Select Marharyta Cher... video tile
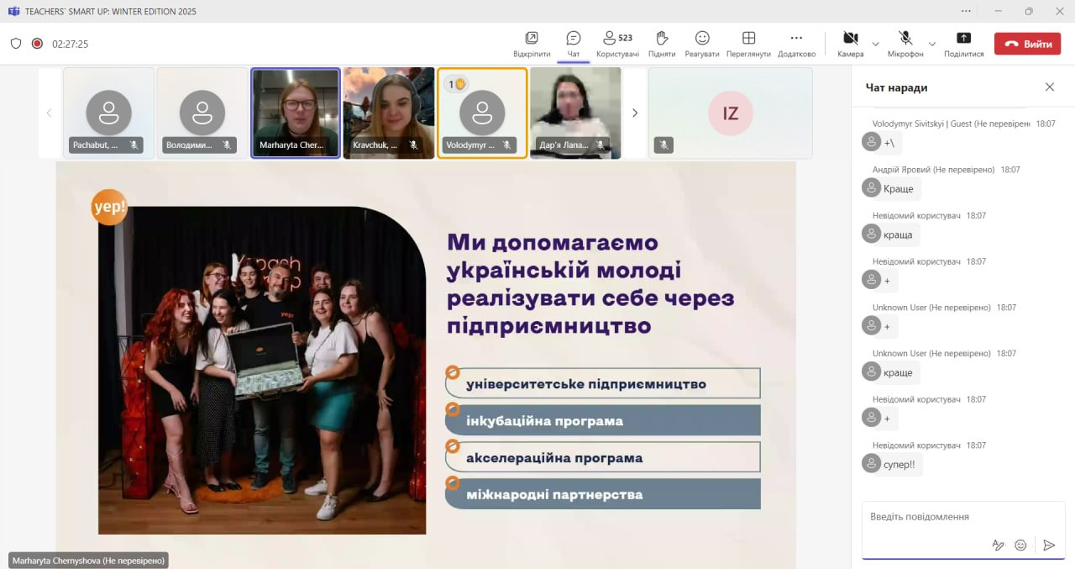This screenshot has width=1075, height=569. coord(296,113)
